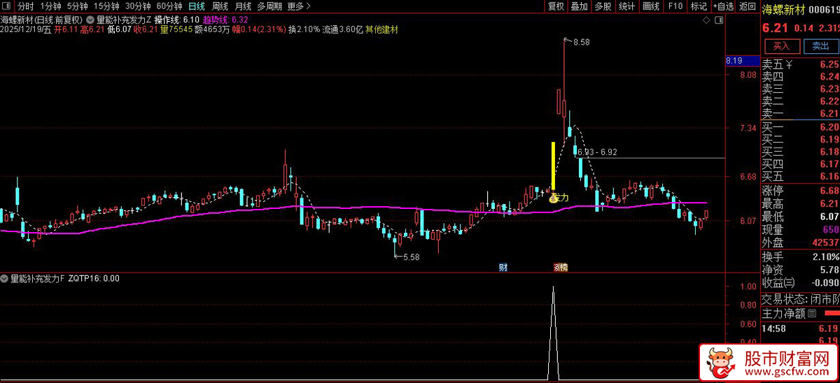Screen dimensions: 840x383
Task: Expand the 量能补充发力F sub-indicator dropdown arrow
Action: (5, 278)
